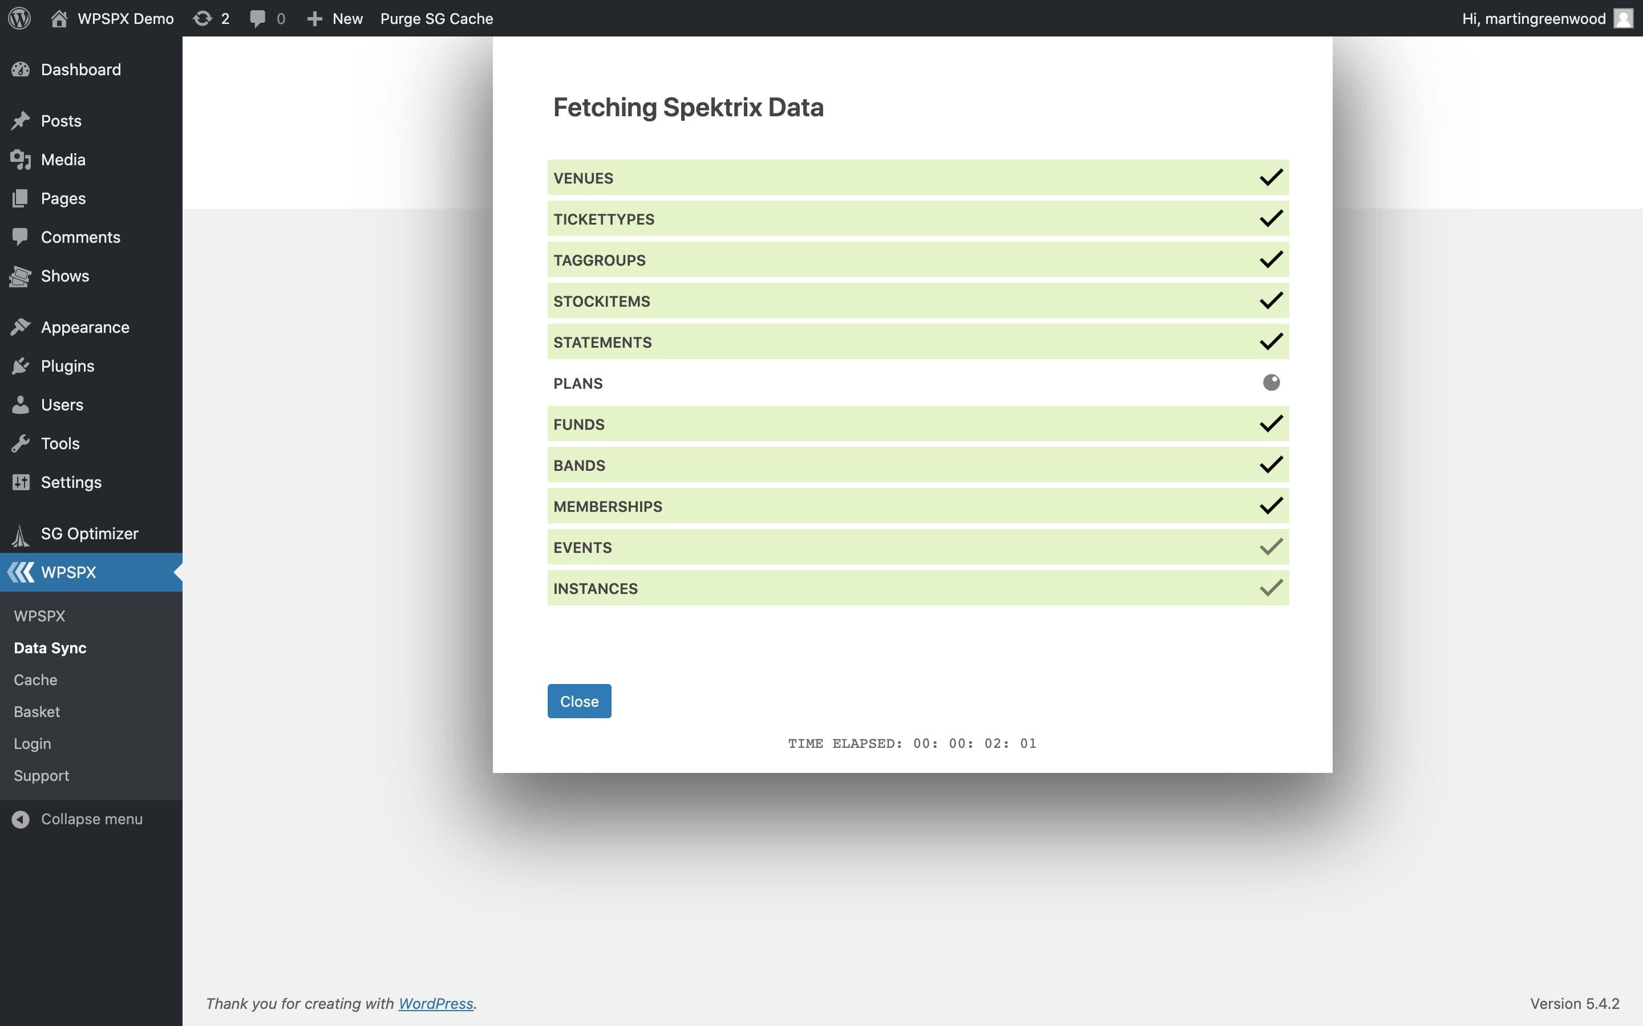Screen dimensions: 1643x1026
Task: Click the TICKETTYPES row label
Action: (604, 219)
